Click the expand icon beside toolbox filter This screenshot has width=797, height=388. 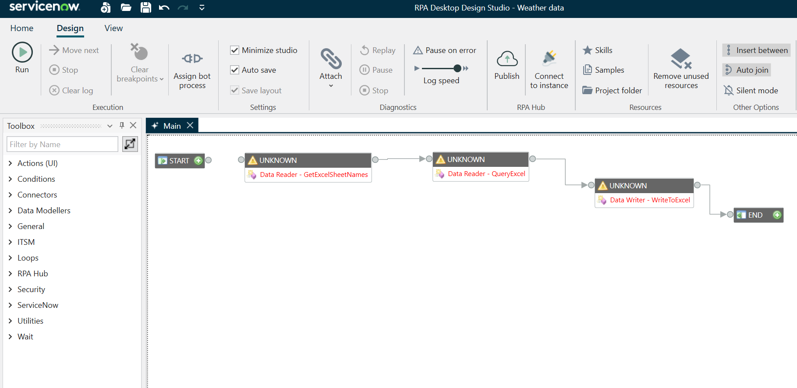(x=130, y=144)
